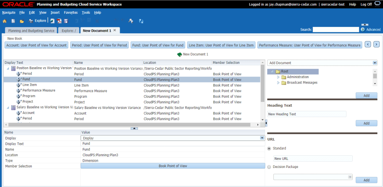Switch to Planning and Budgeting Service tab
The width and height of the screenshot is (383, 187).
click(31, 31)
